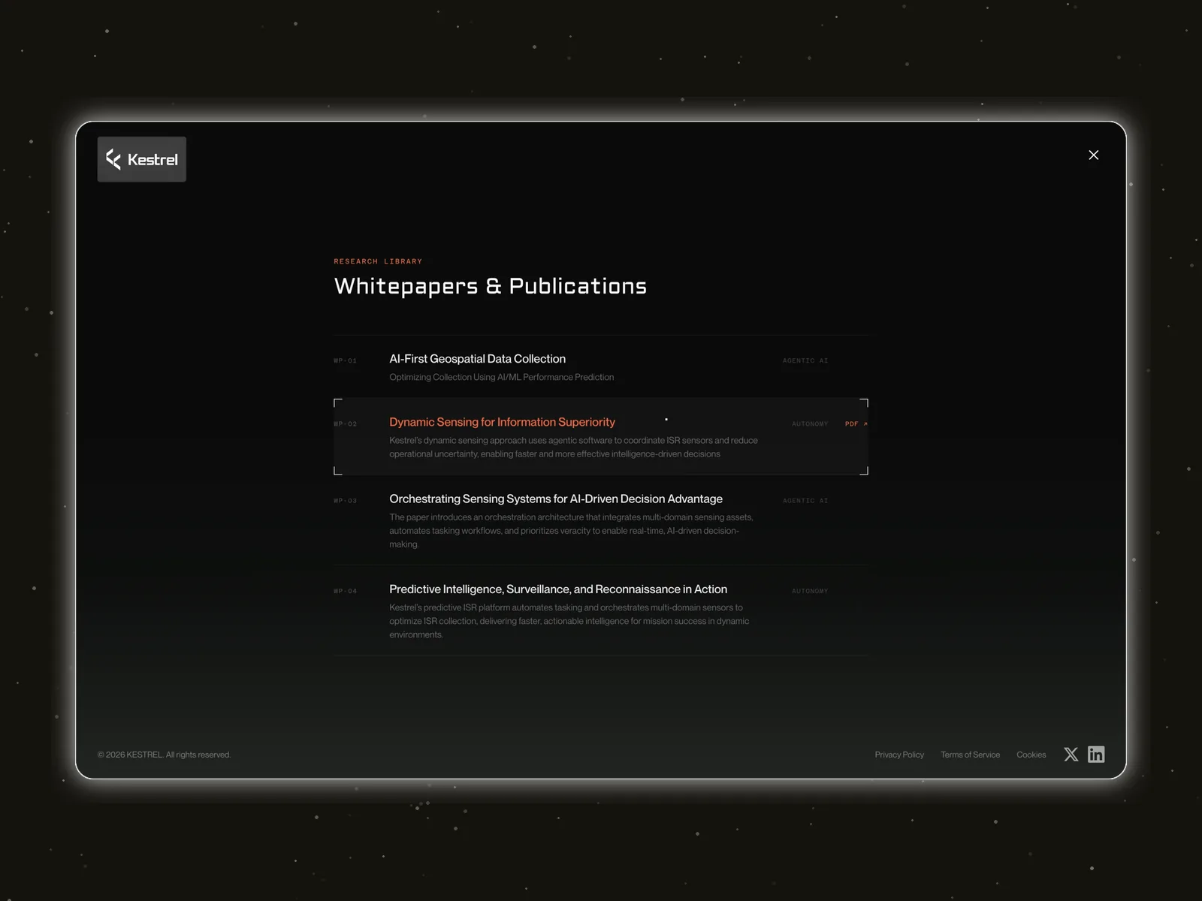The width and height of the screenshot is (1202, 901).
Task: Close the research library overlay
Action: (x=1094, y=155)
